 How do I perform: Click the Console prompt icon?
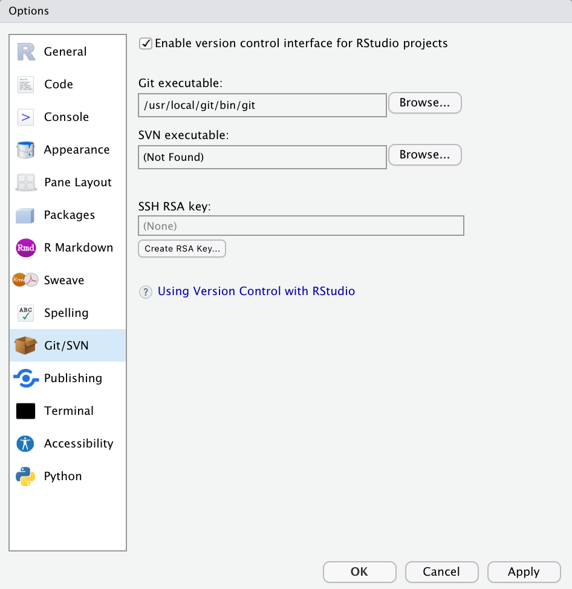pos(26,117)
